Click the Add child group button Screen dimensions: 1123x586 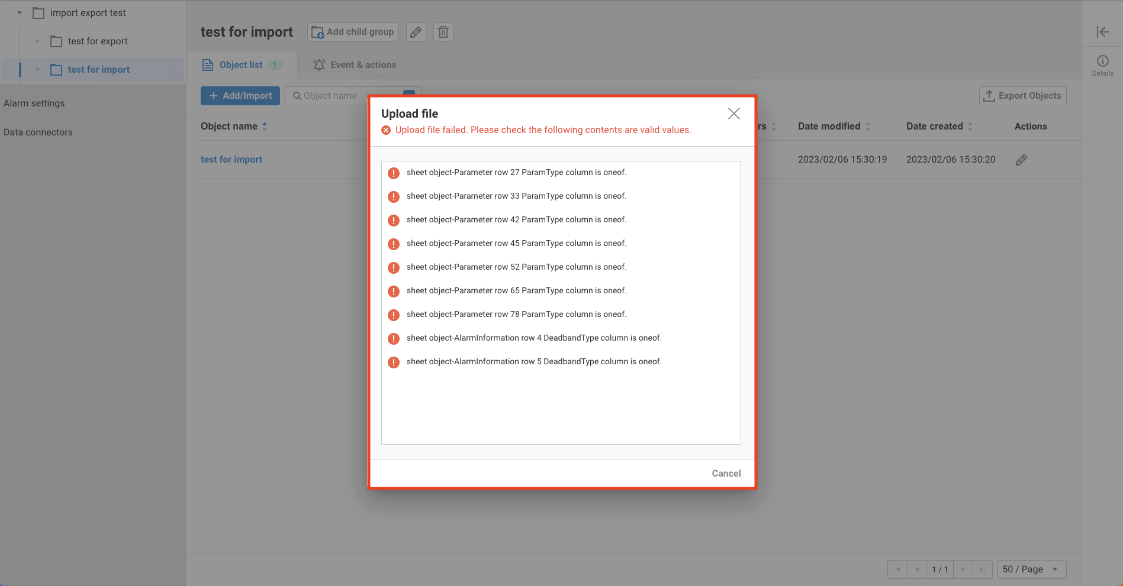coord(353,32)
